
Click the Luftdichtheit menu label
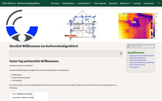point(83,4)
